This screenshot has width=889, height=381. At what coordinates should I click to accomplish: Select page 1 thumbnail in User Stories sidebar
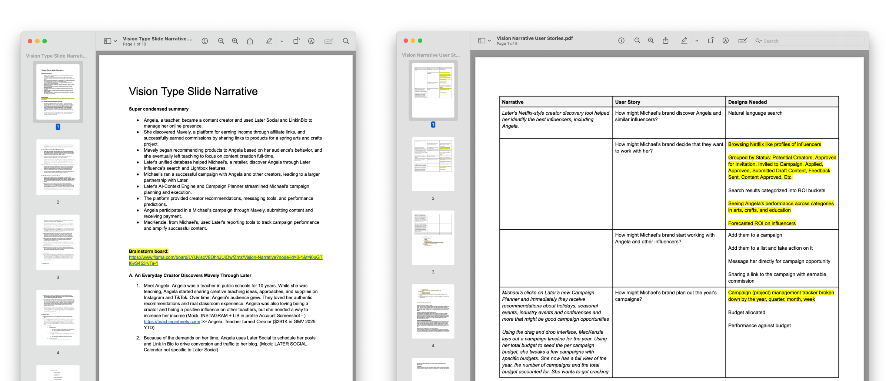click(433, 90)
